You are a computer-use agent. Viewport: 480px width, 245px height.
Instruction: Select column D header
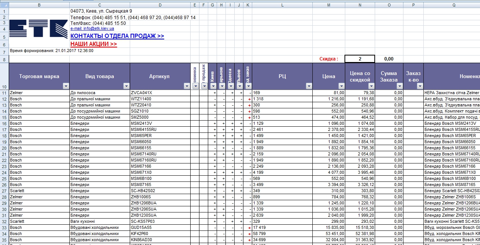160,5
